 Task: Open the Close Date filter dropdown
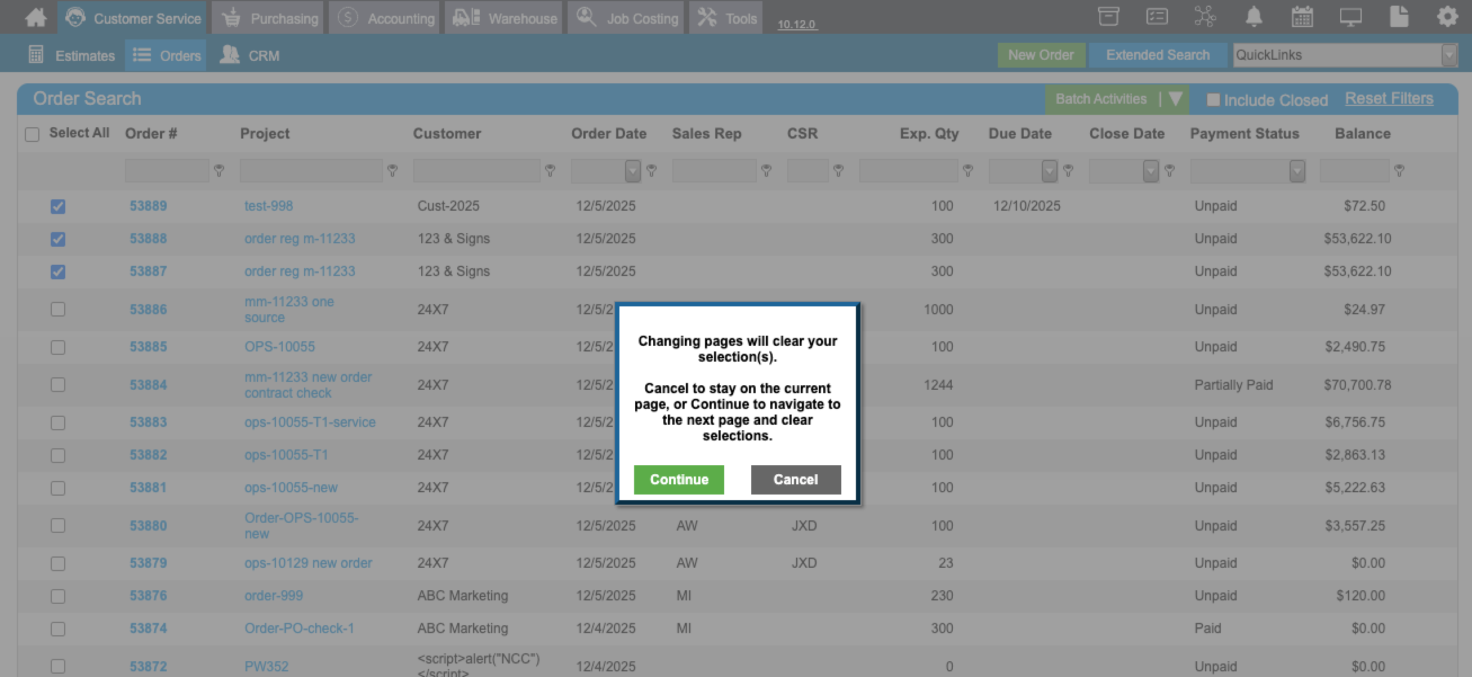(x=1150, y=170)
